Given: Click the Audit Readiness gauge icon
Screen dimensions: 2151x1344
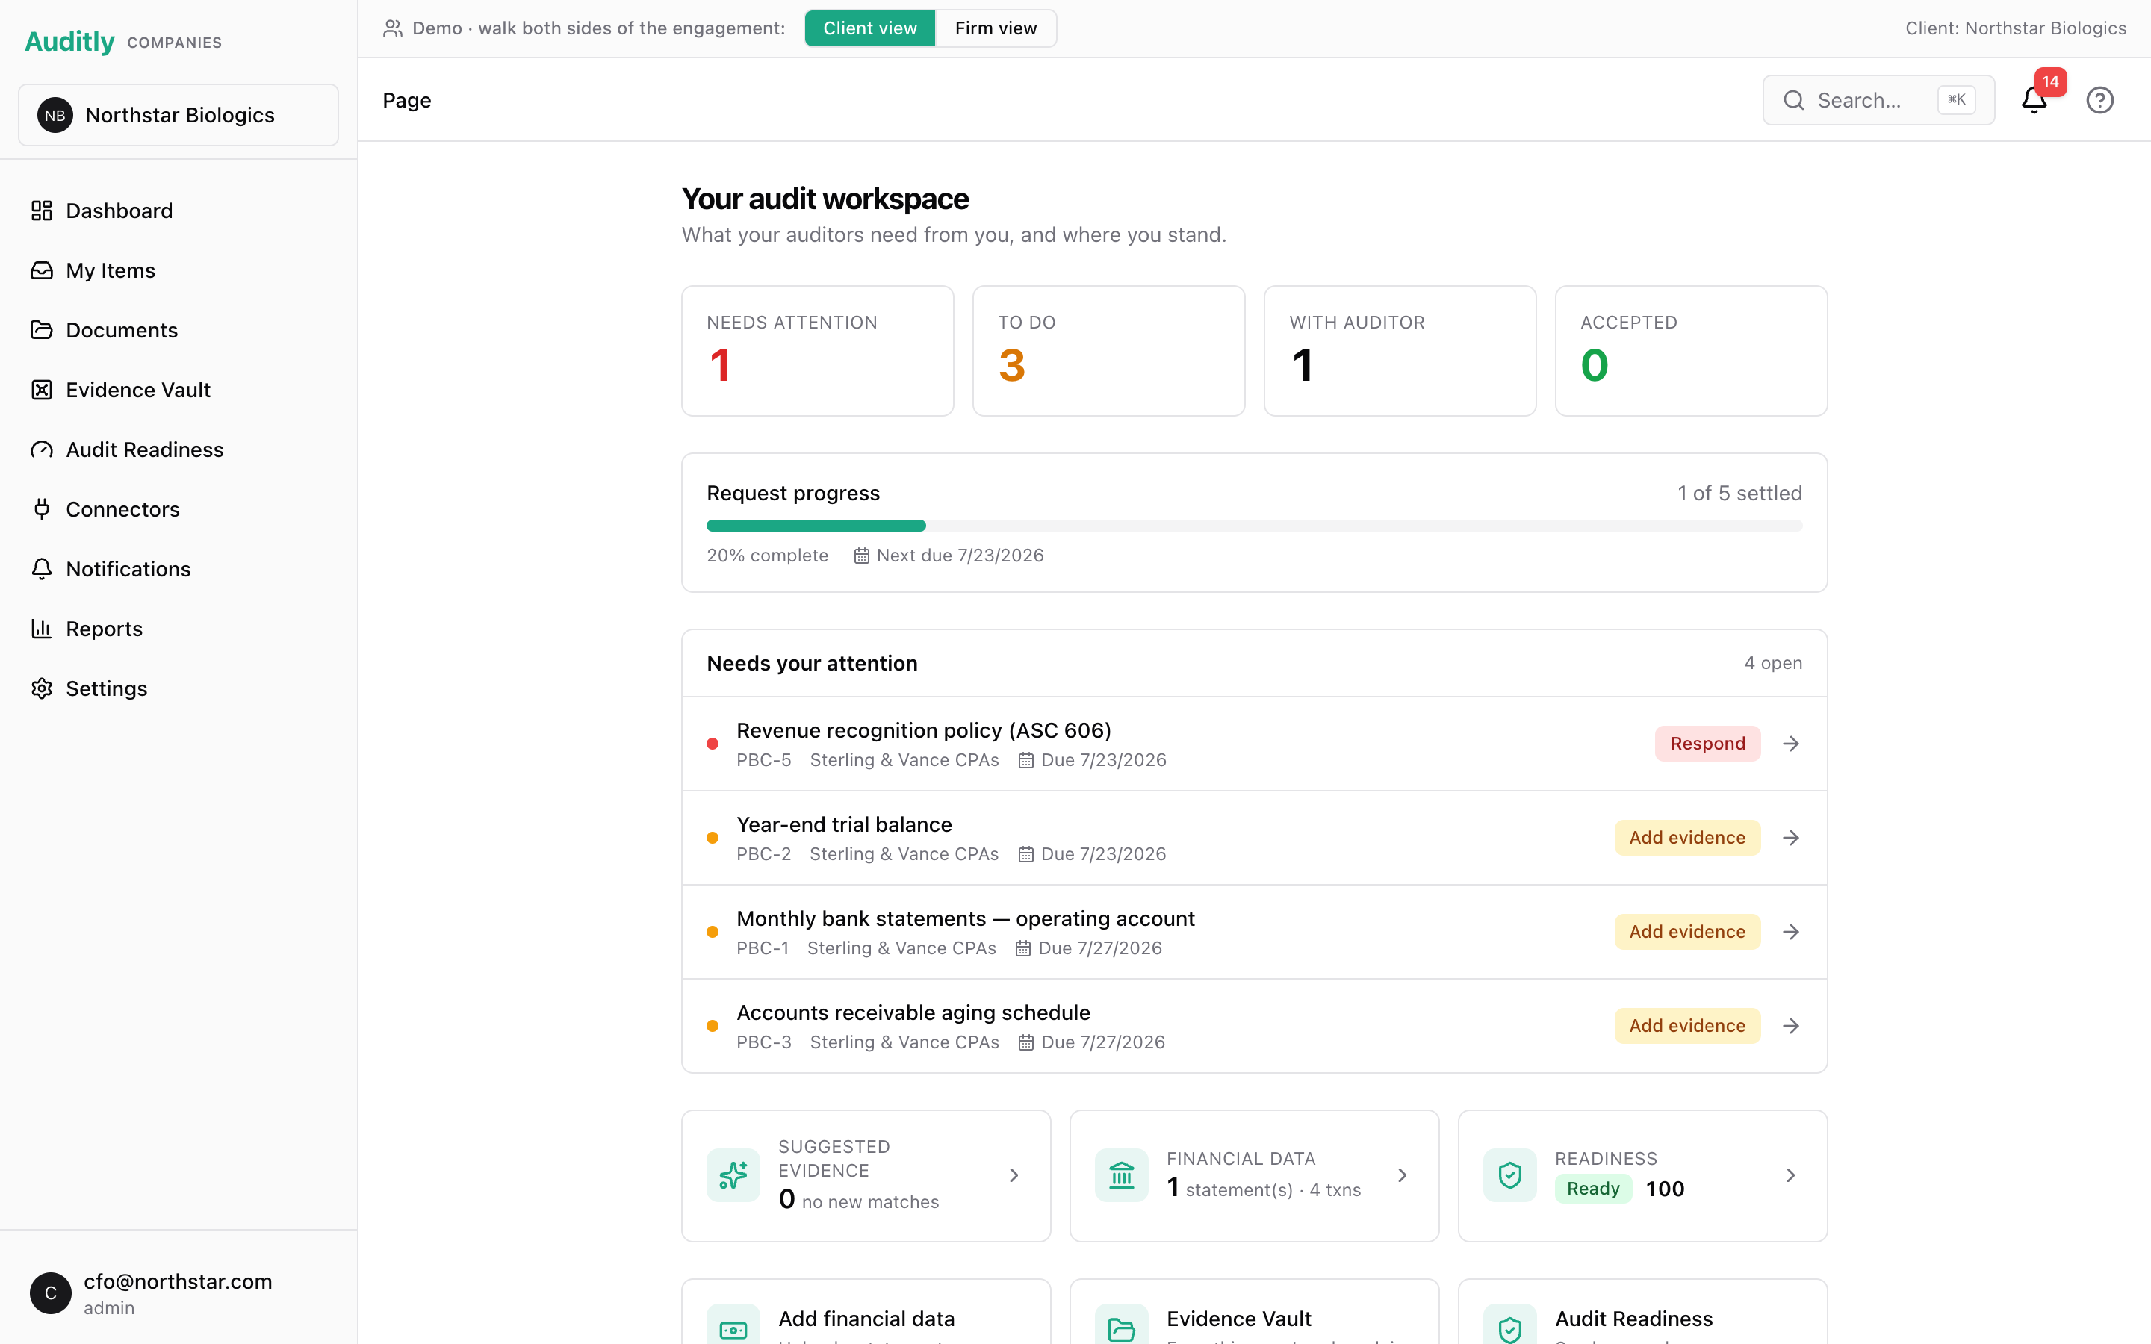Looking at the screenshot, I should pos(42,449).
